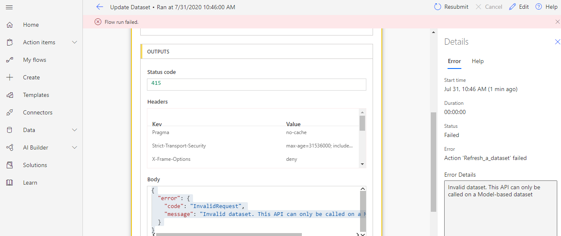Click the Help link in top bar

tap(551, 7)
